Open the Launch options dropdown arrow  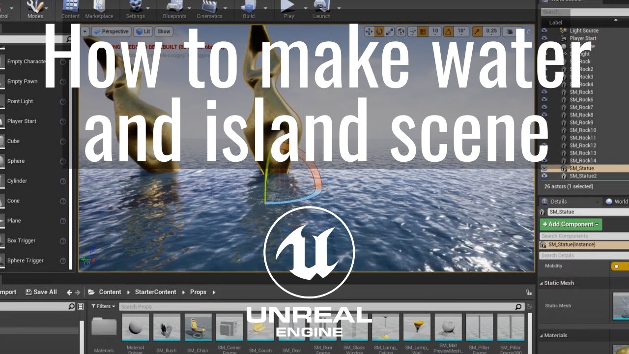tap(339, 8)
